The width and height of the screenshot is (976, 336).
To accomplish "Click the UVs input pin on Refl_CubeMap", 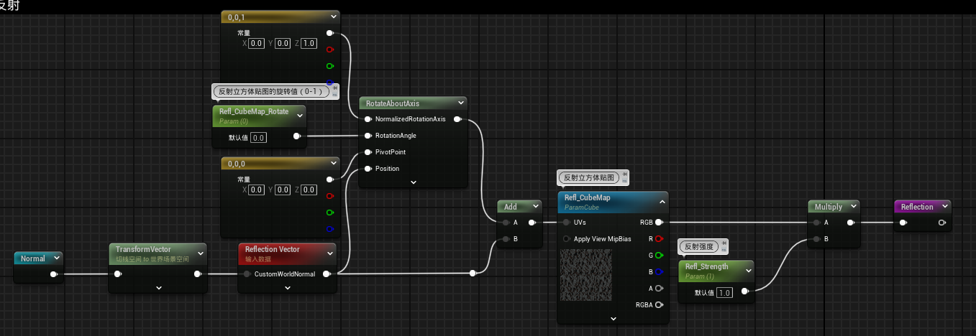I will 566,223.
